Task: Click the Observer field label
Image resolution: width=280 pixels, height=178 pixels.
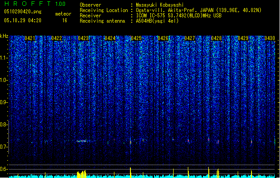Action: (90, 5)
